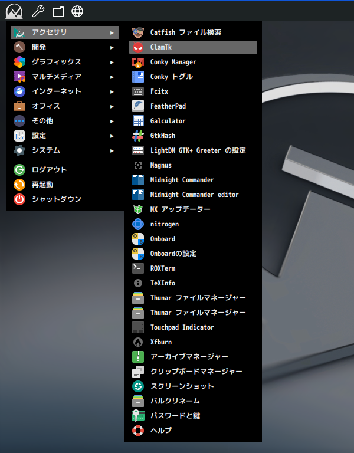Open the 開発 category
The height and width of the screenshot is (453, 354).
[65, 47]
